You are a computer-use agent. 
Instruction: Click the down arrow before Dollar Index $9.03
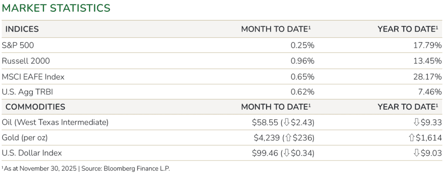pos(416,153)
